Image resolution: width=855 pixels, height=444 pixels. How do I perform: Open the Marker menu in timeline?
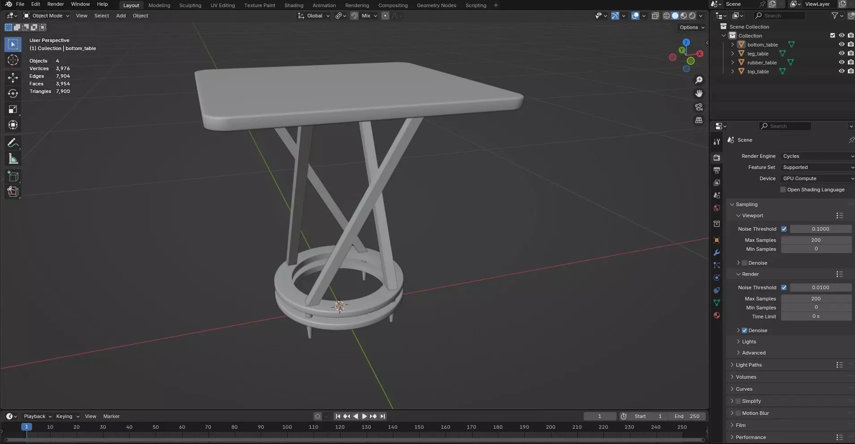point(111,416)
